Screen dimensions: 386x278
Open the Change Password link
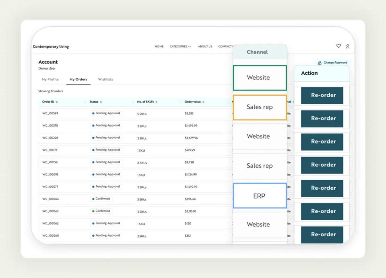[x=335, y=63]
